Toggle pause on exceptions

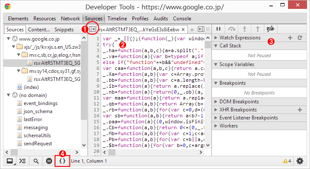click(49, 161)
